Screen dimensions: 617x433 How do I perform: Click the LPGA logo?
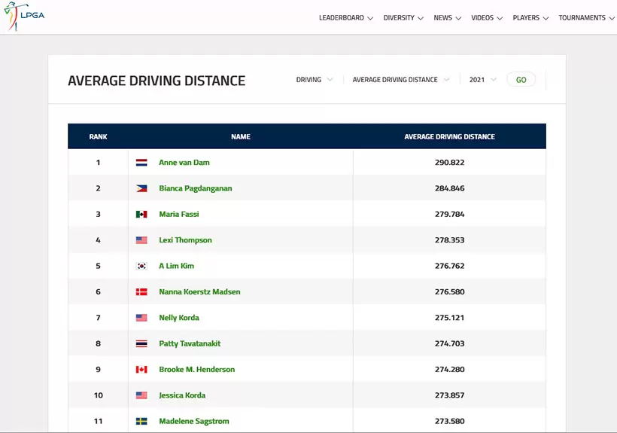[x=24, y=17]
